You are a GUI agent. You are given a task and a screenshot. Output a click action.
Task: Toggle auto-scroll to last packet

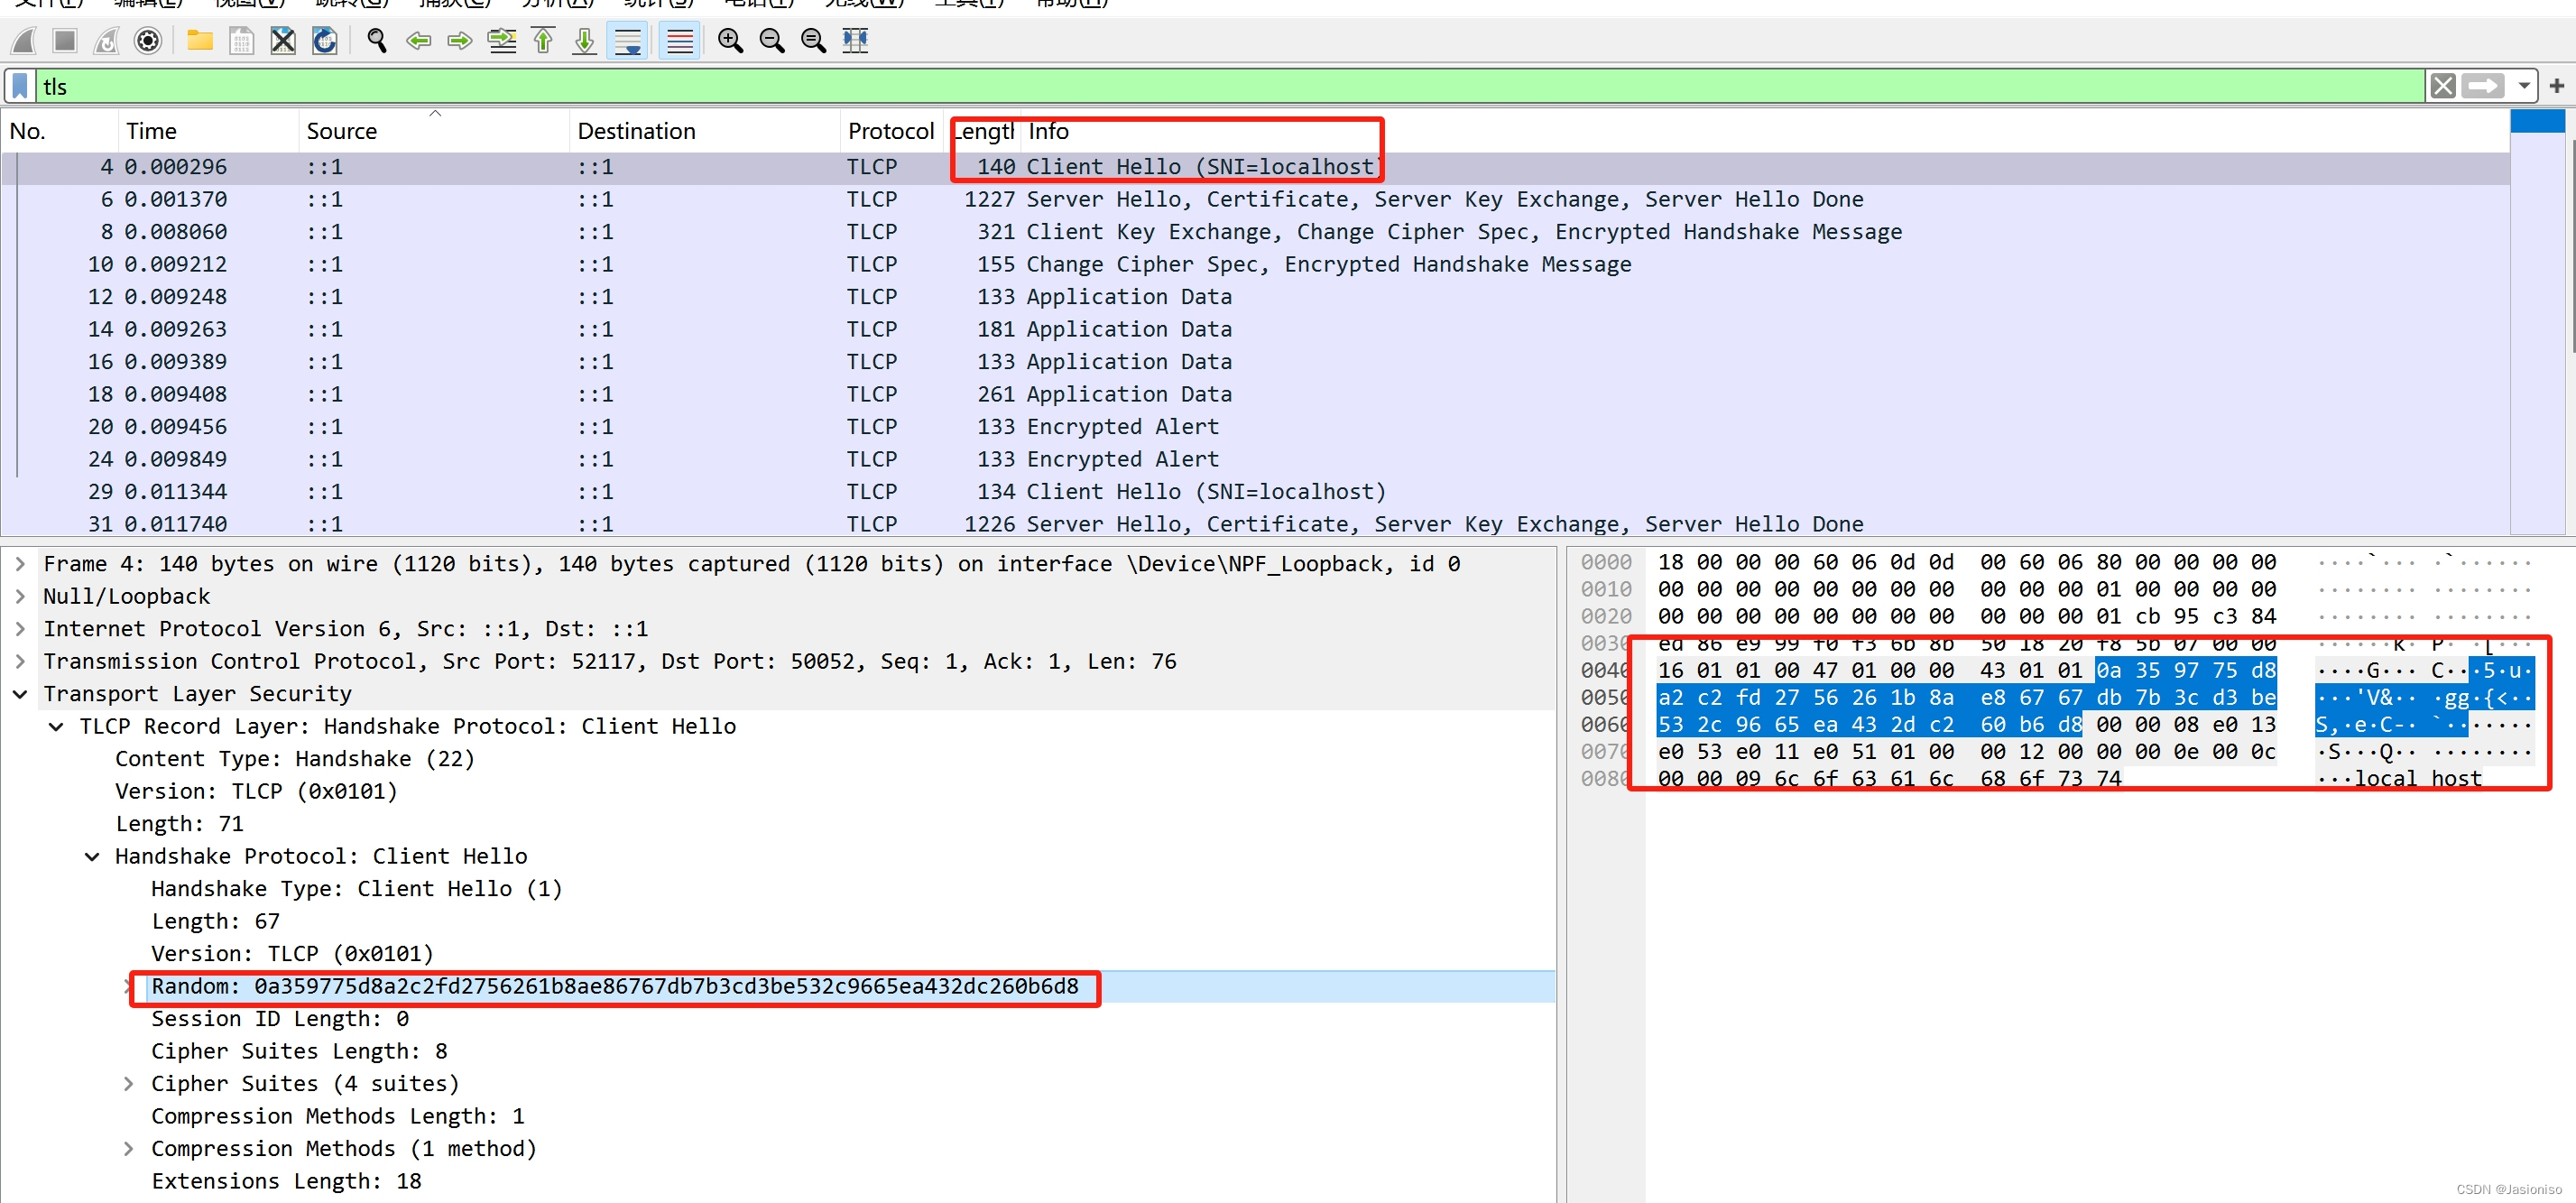click(x=627, y=41)
